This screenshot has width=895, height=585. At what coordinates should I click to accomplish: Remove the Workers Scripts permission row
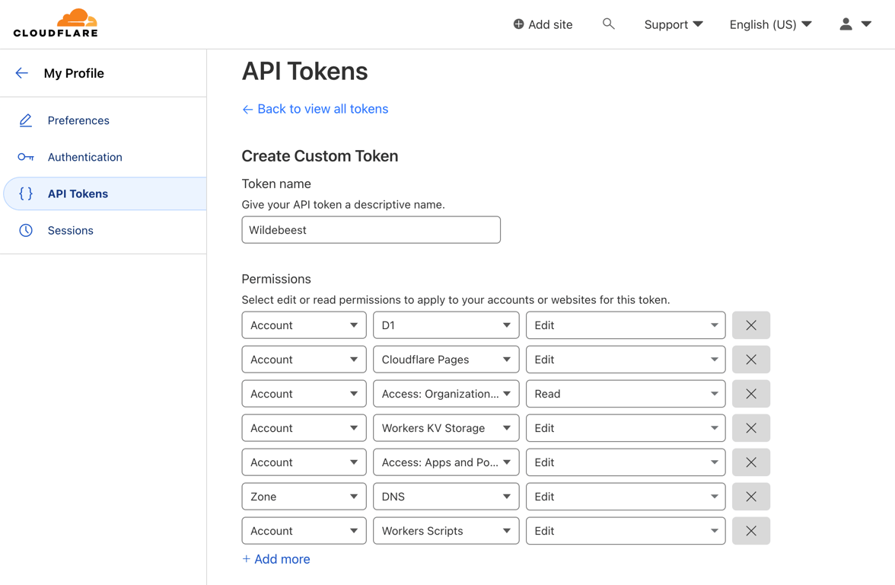751,531
